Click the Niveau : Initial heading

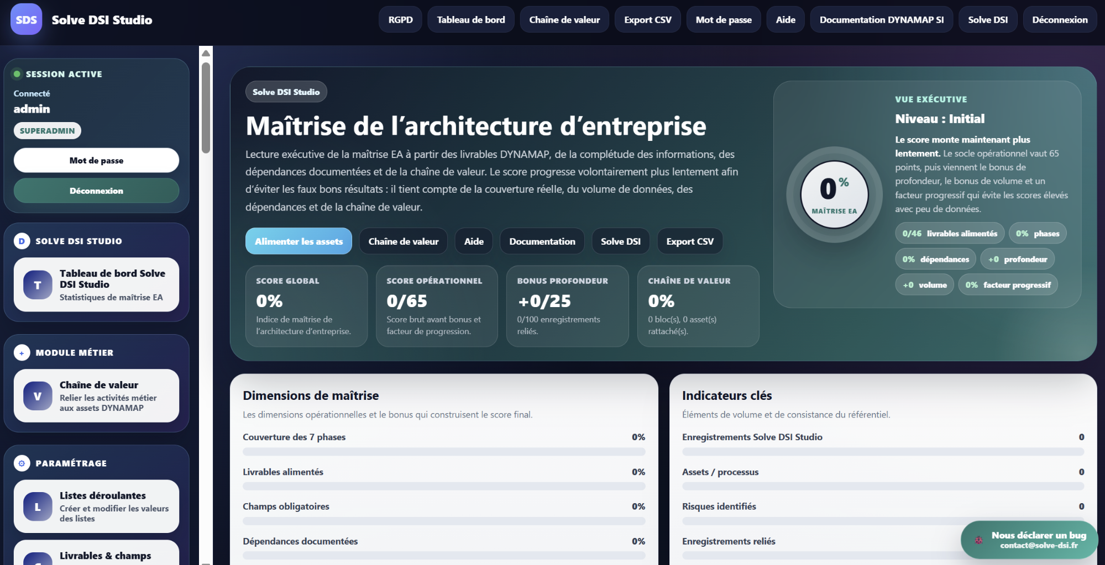tap(940, 119)
